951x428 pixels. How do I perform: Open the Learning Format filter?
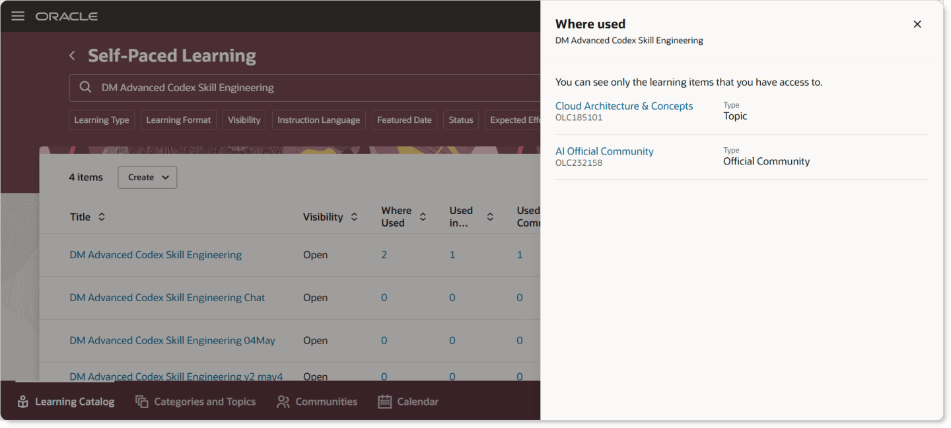(x=178, y=120)
